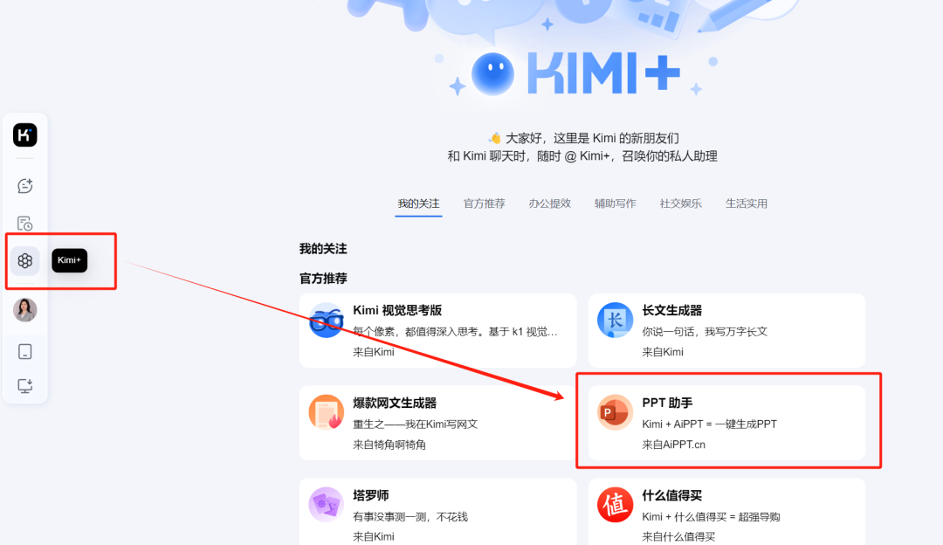Switch to the 官方推荐 tab

pyautogui.click(x=484, y=204)
